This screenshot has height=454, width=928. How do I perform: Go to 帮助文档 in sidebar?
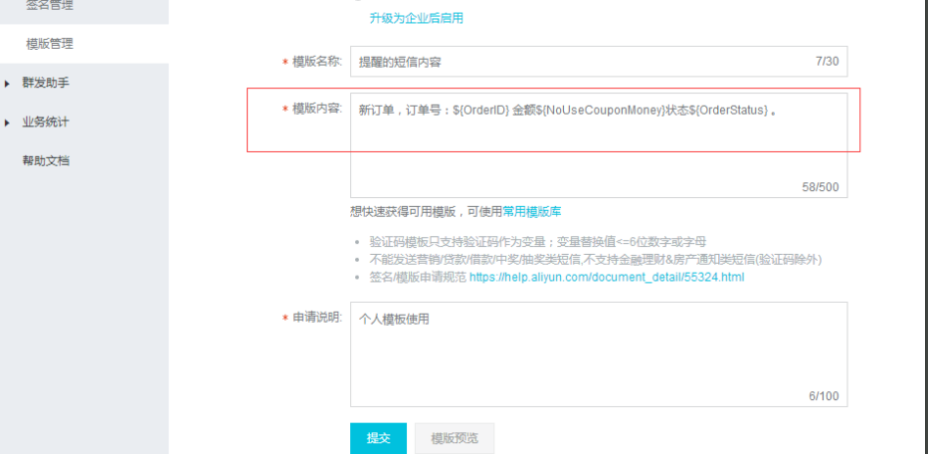46,160
